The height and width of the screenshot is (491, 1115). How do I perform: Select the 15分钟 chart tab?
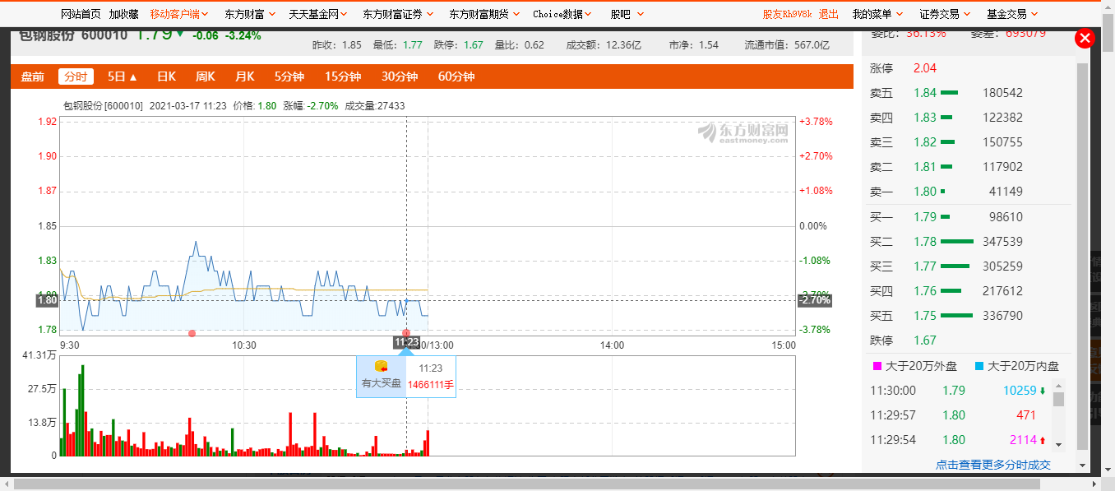(343, 76)
